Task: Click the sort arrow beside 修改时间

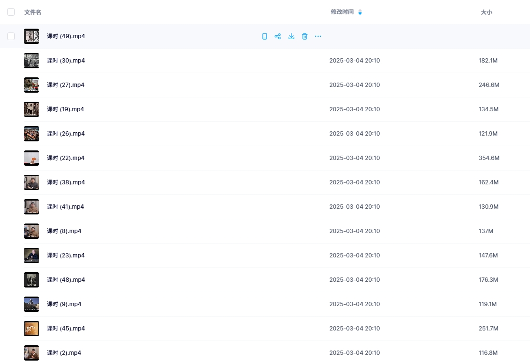Action: pos(360,12)
